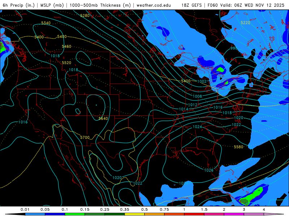Pick the dark blue 0.05–0.1 legend swatch
Image resolution: width=289 pixels, height=216 pixels.
55,214
